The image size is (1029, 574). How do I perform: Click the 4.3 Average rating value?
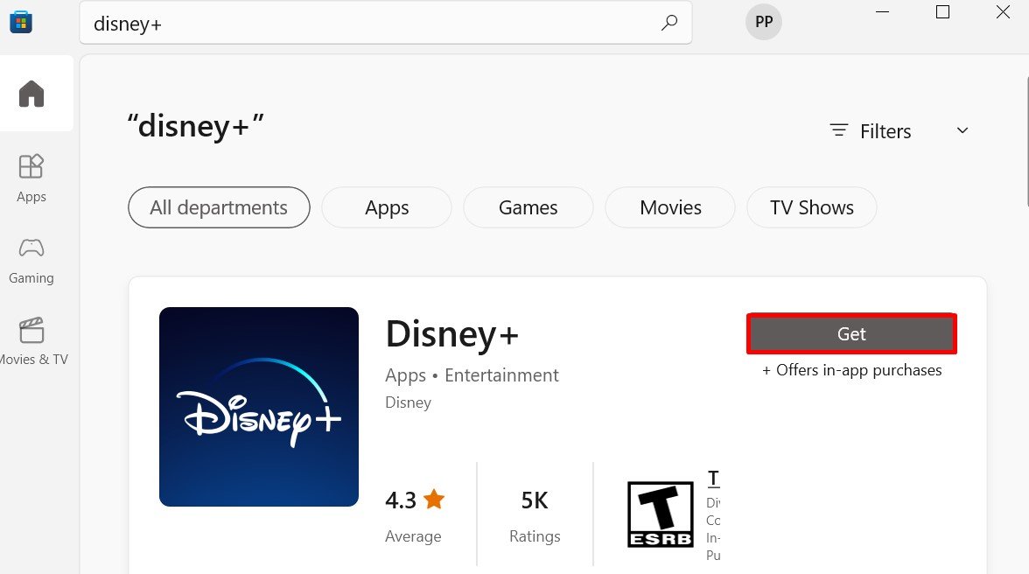(x=401, y=500)
